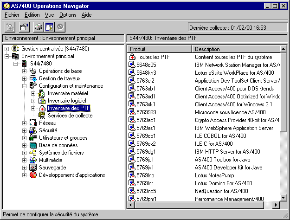
Task: Select product 5769jv1 Developer Kit for Java
Action: [204, 168]
